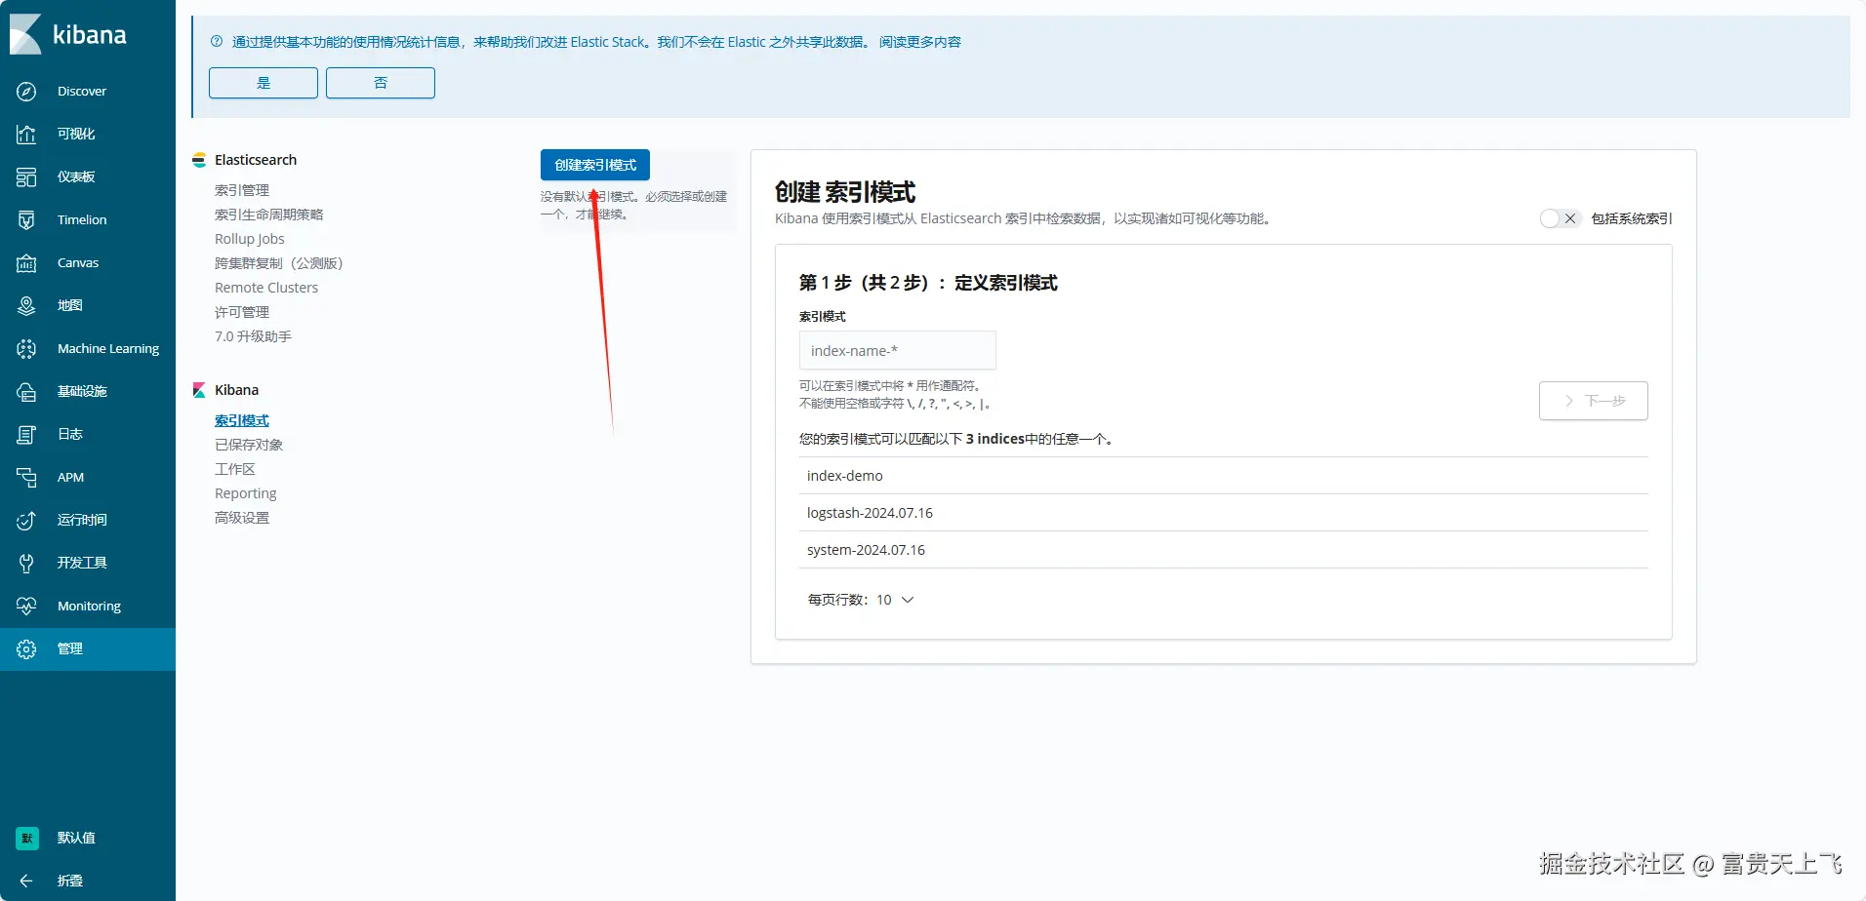Open the 地图 maps icon
Viewport: 1866px width, 901px height.
26,305
